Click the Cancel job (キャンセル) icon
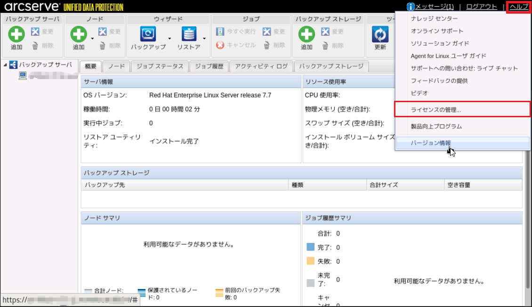This screenshot has height=307, width=532. click(x=220, y=45)
